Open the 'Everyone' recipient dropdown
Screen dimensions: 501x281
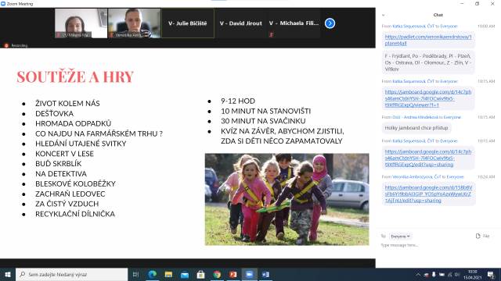(x=400, y=237)
